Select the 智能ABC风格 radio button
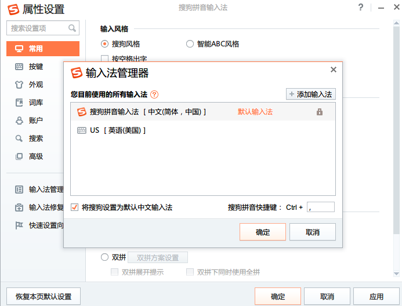 (x=190, y=43)
